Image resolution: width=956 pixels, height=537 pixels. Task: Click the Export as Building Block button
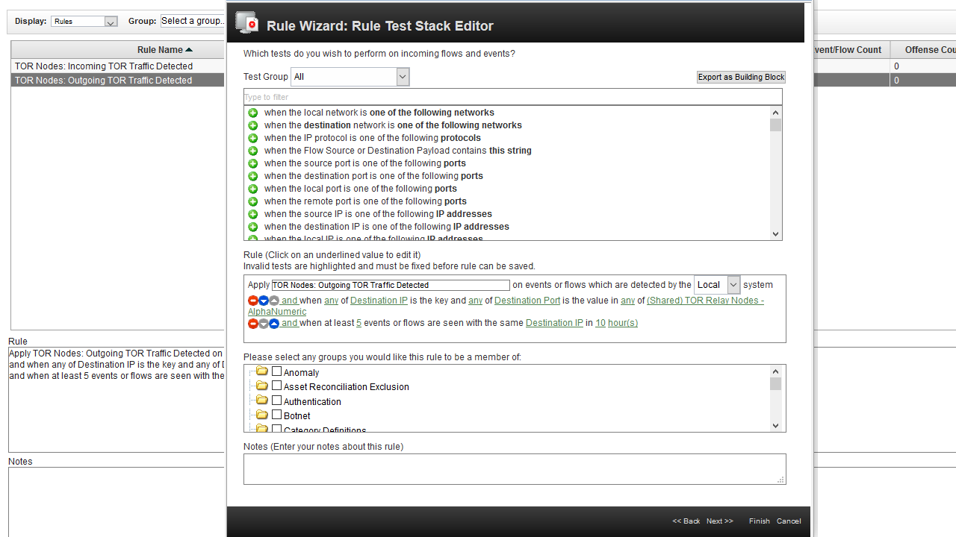pos(740,77)
